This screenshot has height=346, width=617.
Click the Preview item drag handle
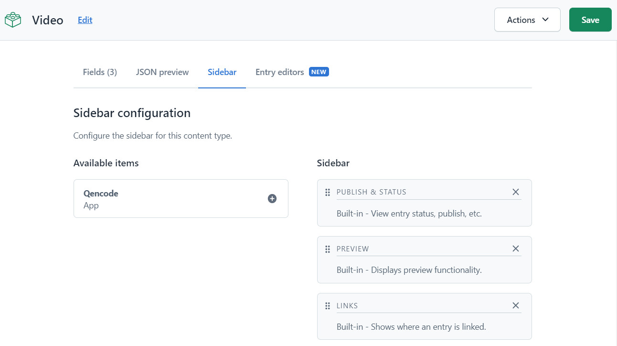point(328,249)
